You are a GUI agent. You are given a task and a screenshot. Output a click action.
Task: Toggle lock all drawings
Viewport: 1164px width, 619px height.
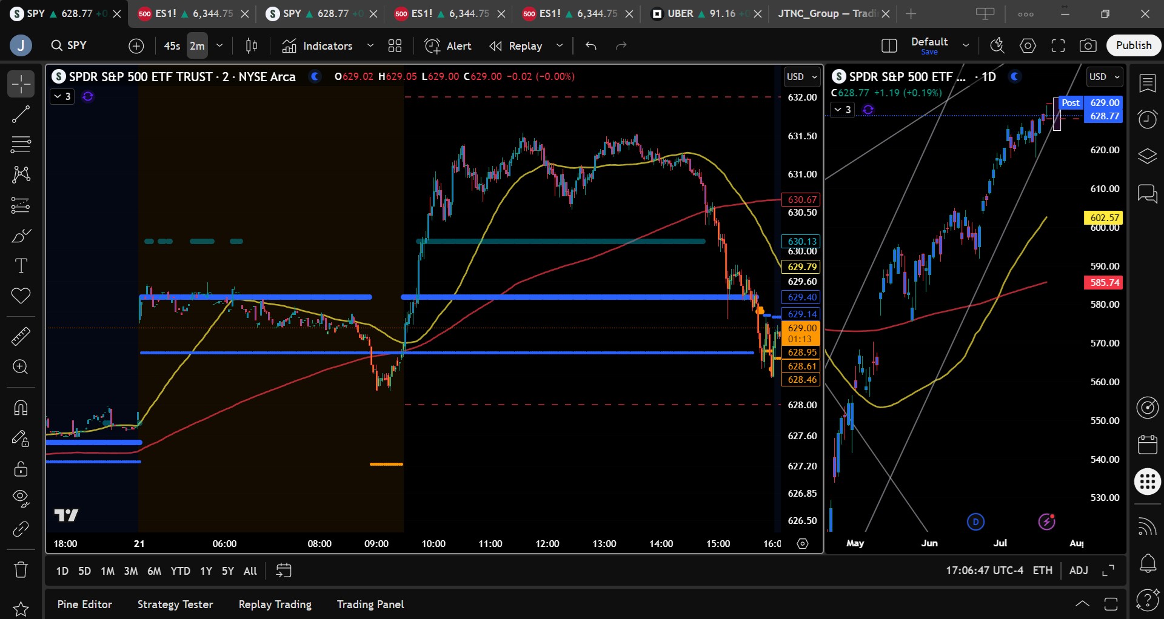coord(21,468)
